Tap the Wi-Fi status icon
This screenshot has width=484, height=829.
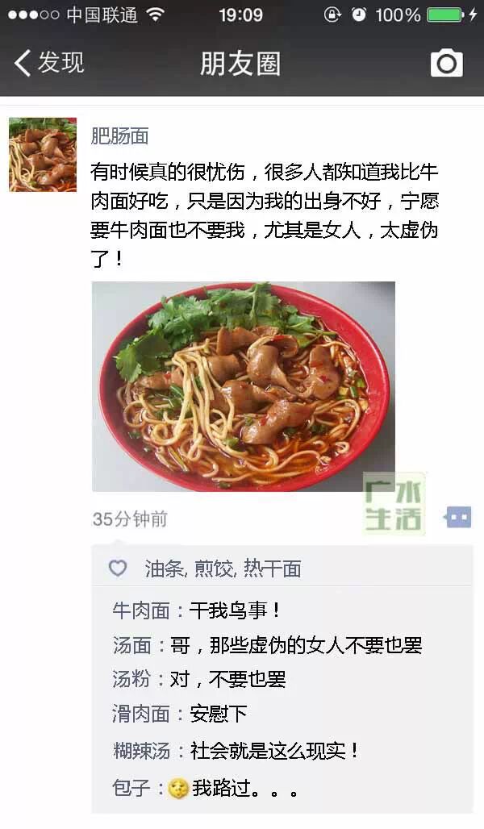point(155,15)
